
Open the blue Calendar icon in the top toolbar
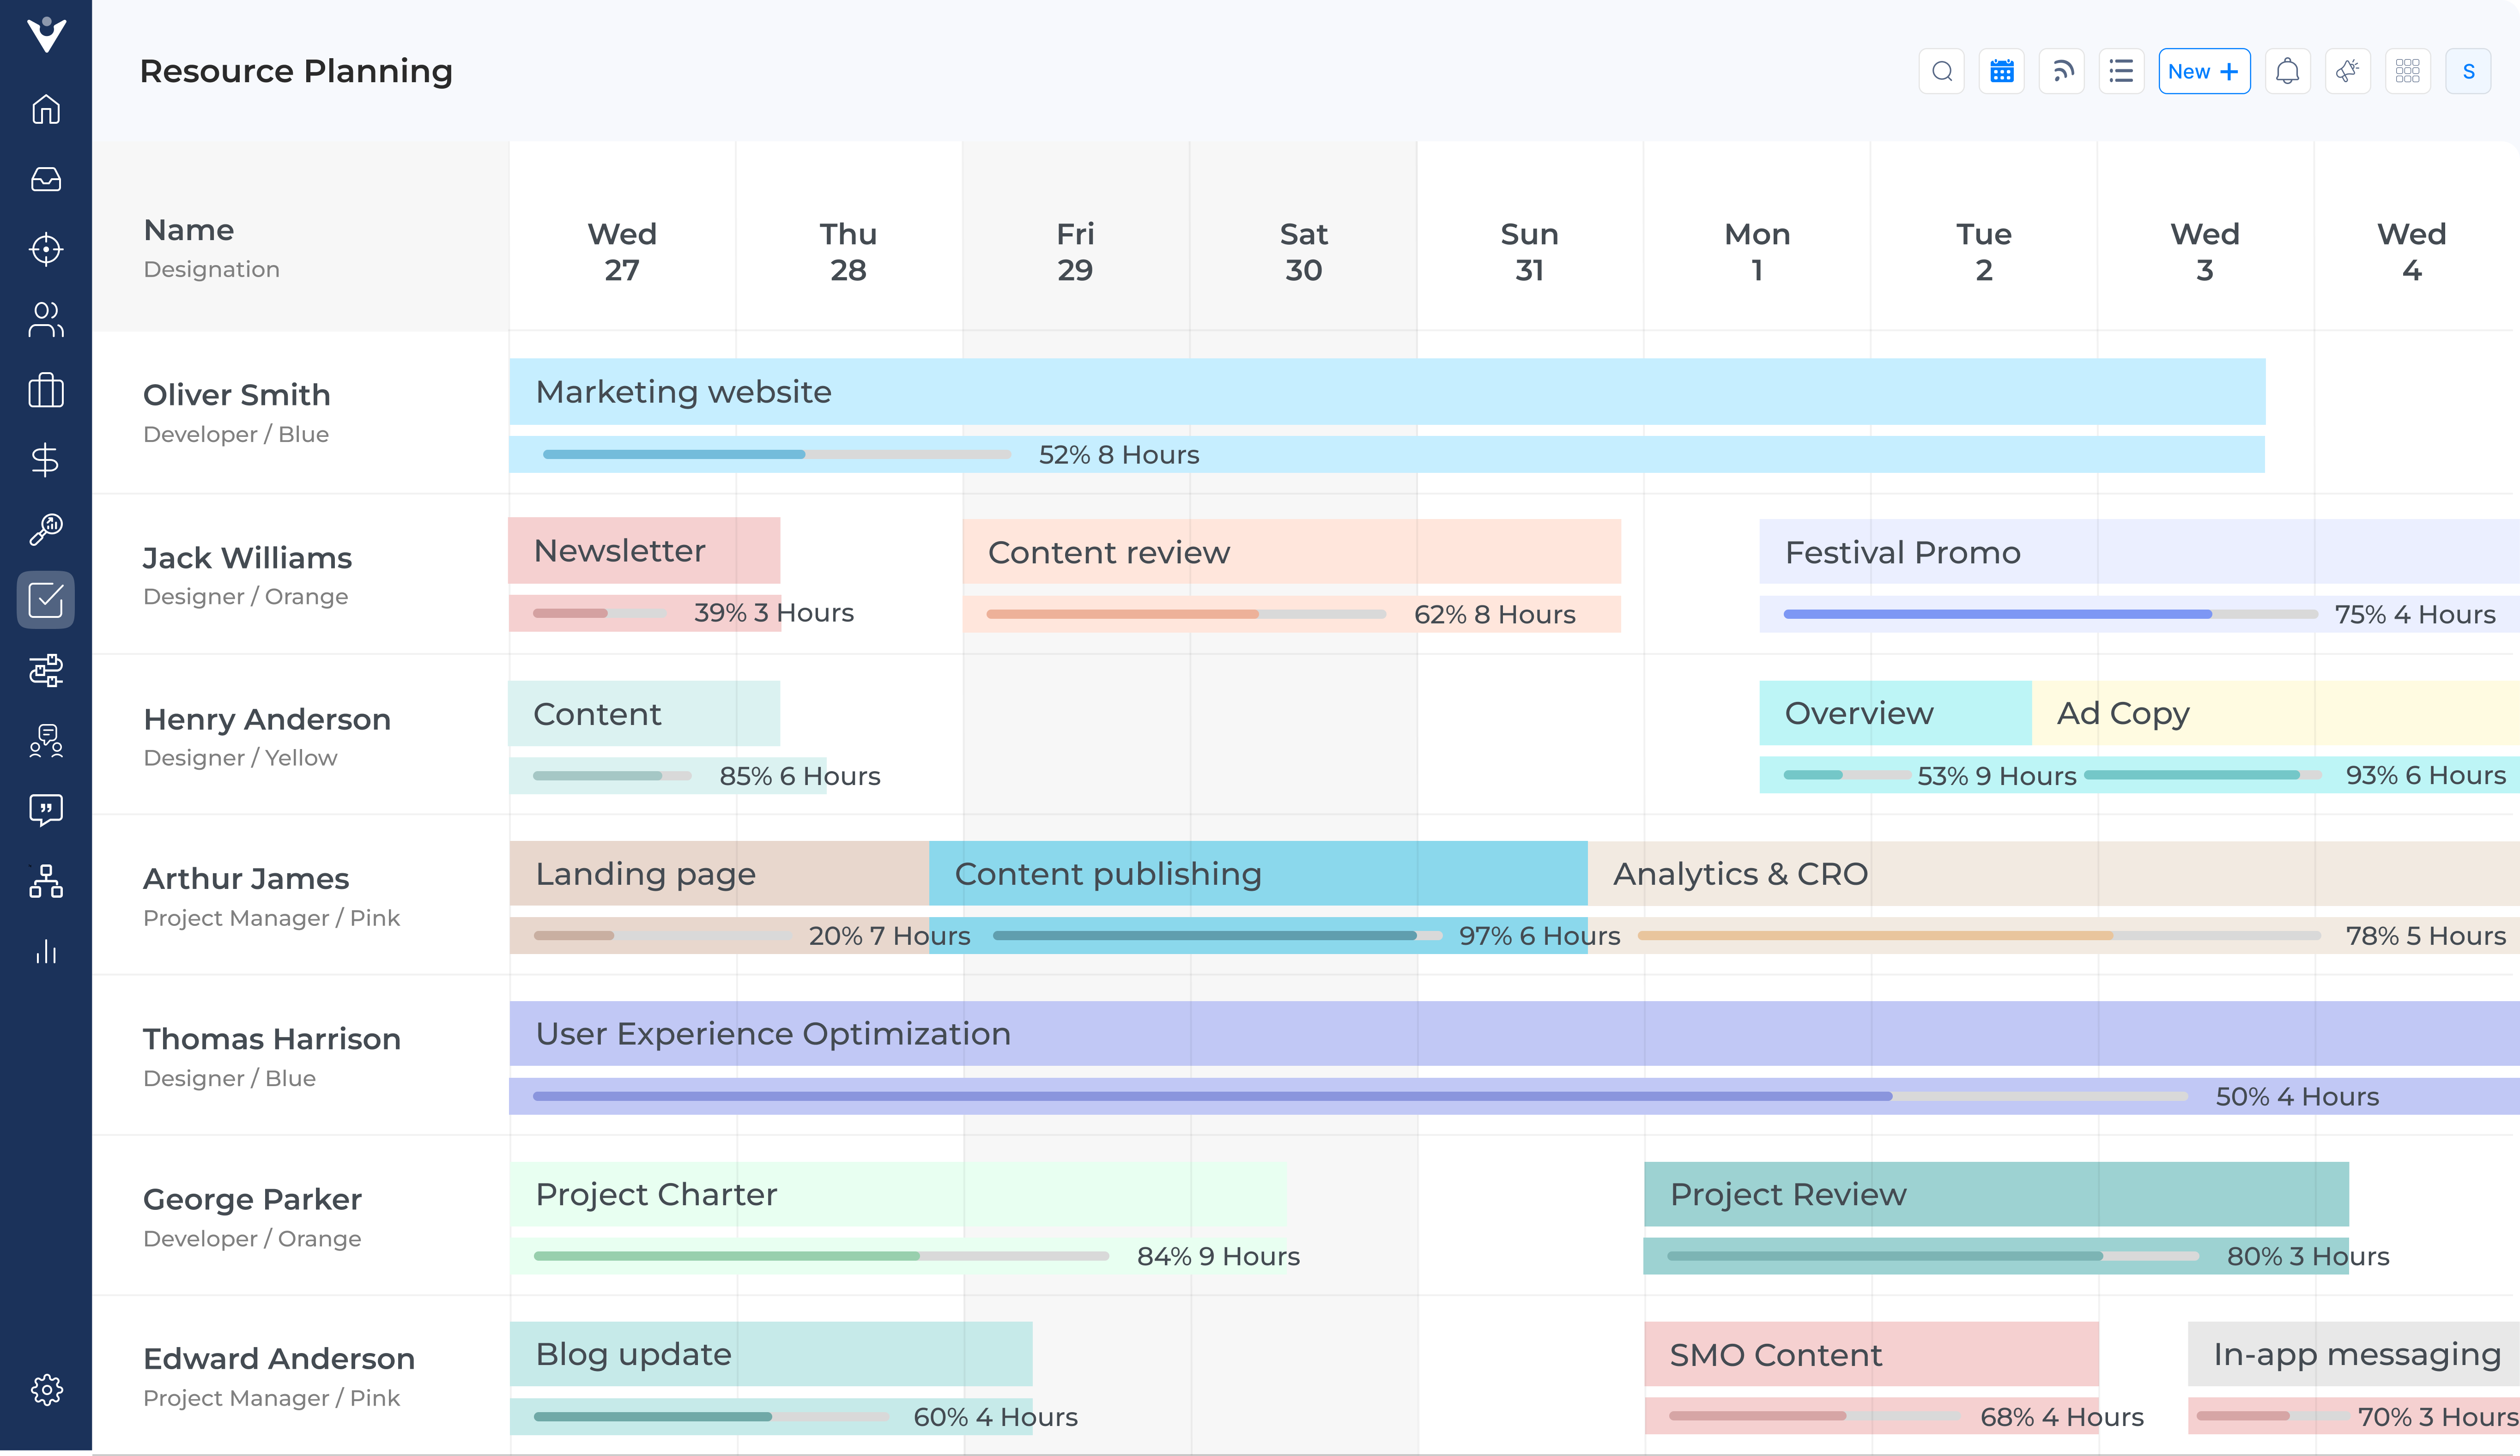[2001, 71]
